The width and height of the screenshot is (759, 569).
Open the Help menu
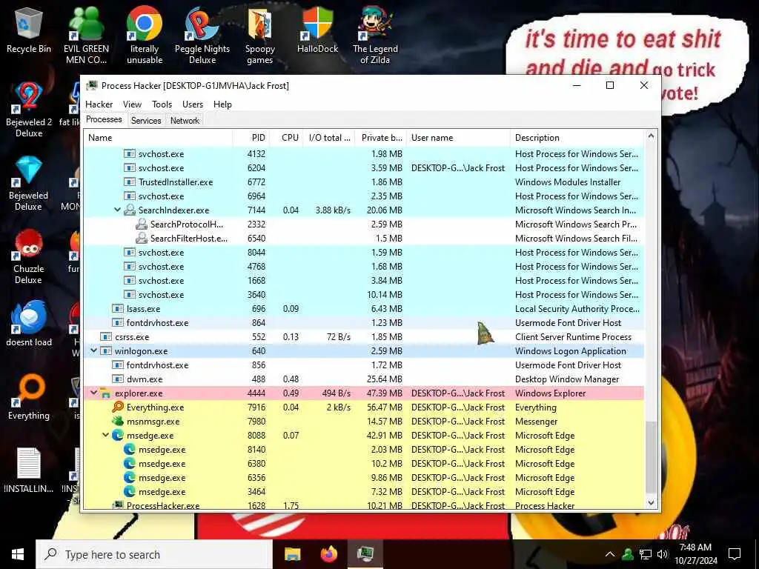222,104
